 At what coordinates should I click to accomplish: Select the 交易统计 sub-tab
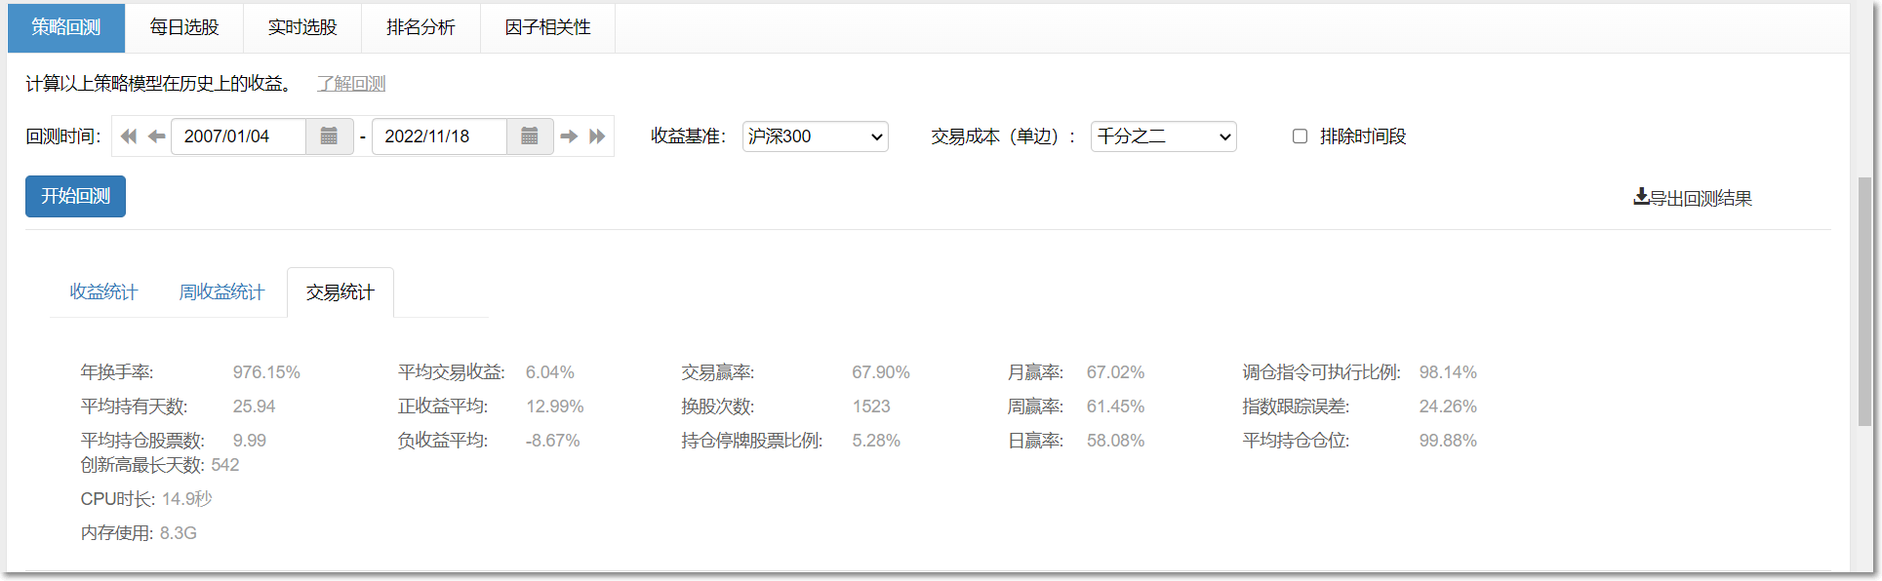[x=340, y=292]
